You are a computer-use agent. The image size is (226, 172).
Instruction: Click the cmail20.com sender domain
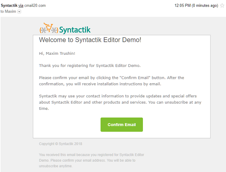click(x=35, y=6)
